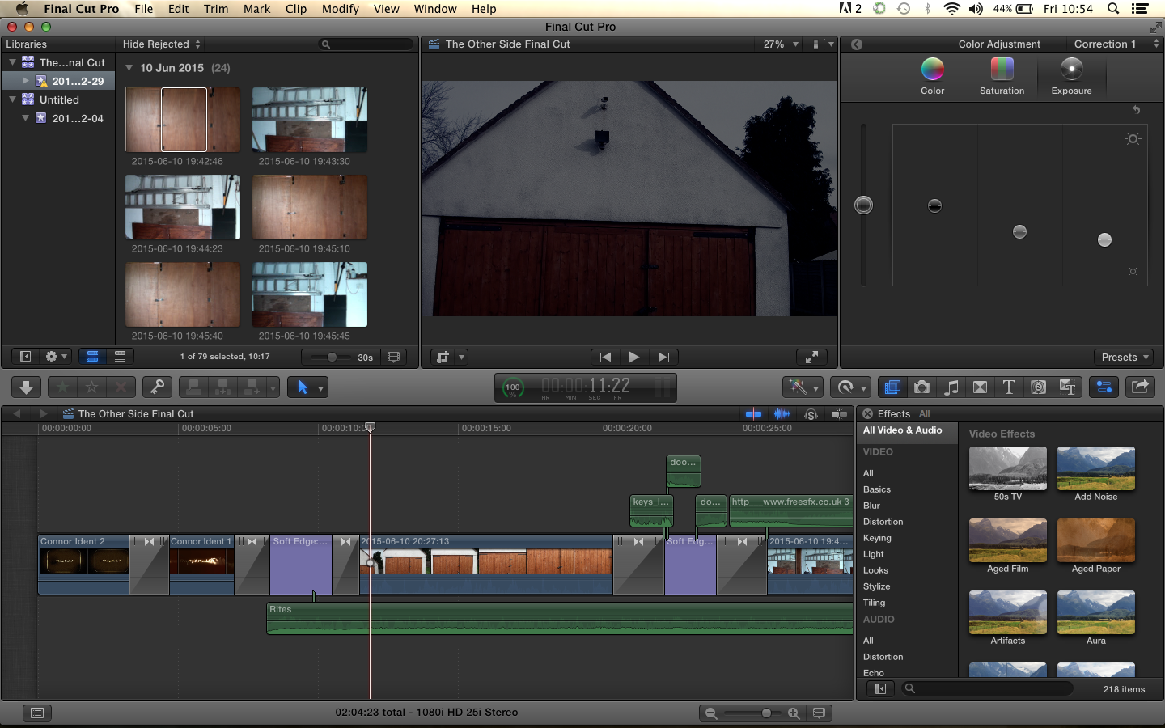1165x728 pixels.
Task: Open the Correction 1 dropdown
Action: click(1116, 44)
